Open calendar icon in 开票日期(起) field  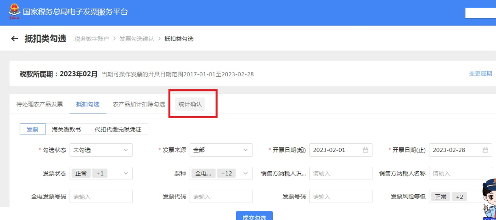[366, 150]
